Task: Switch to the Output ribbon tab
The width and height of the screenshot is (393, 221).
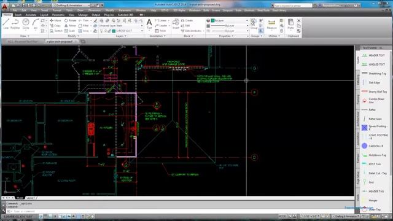Action: point(96,15)
